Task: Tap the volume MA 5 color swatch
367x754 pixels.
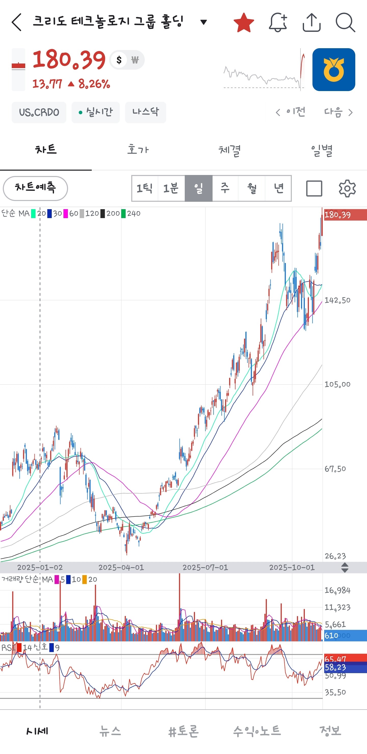Action: tap(57, 579)
